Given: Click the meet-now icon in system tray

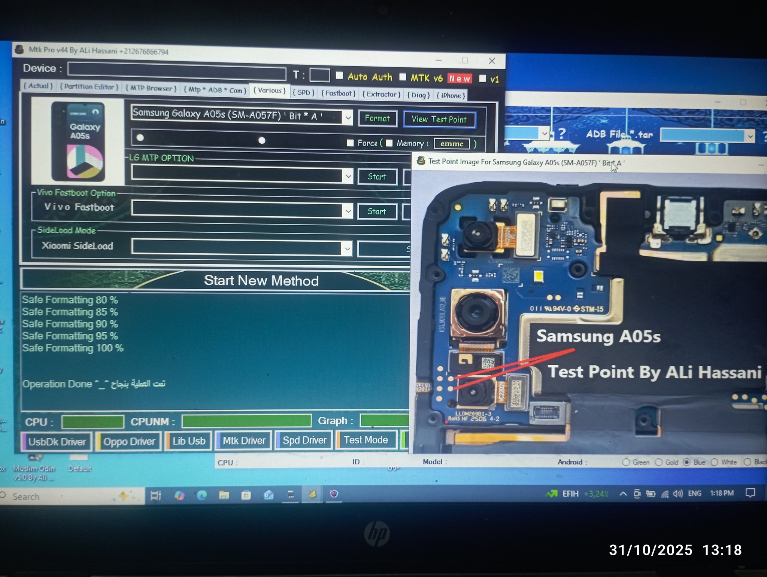Looking at the screenshot, I should point(637,494).
